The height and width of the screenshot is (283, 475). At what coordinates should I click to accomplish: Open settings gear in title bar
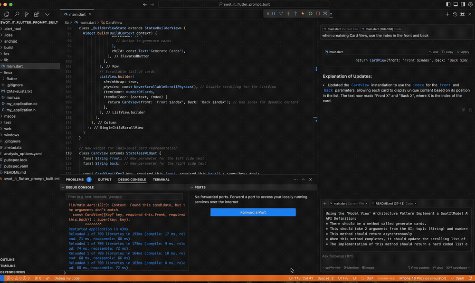tap(470, 4)
